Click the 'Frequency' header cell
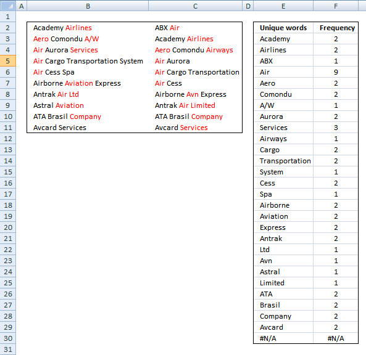Image resolution: width=366 pixels, height=355 pixels. (x=335, y=28)
